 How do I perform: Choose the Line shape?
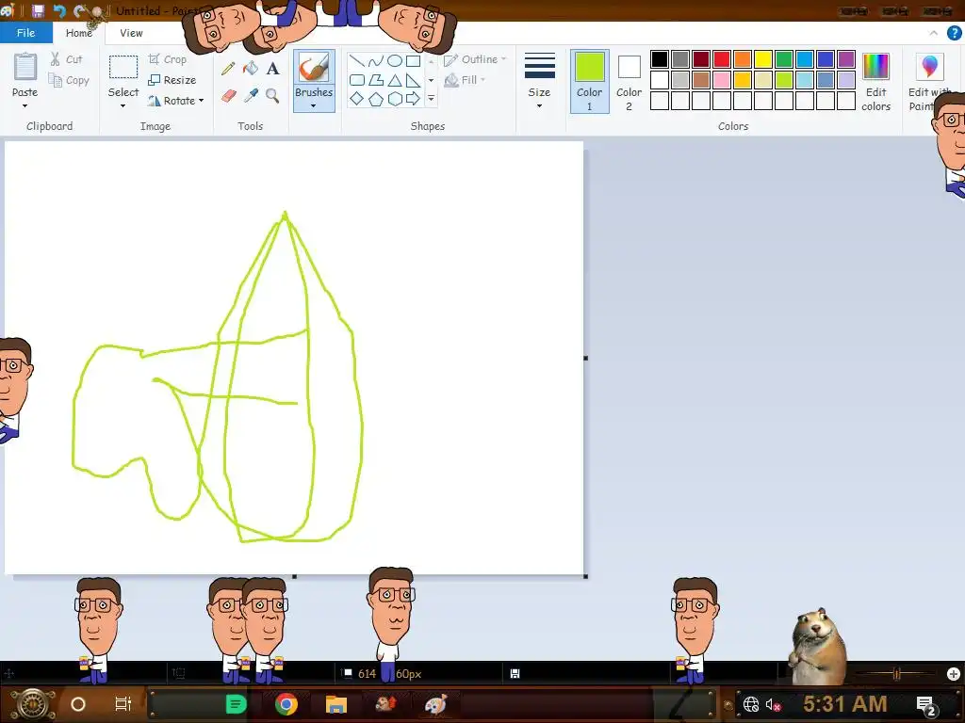(356, 61)
